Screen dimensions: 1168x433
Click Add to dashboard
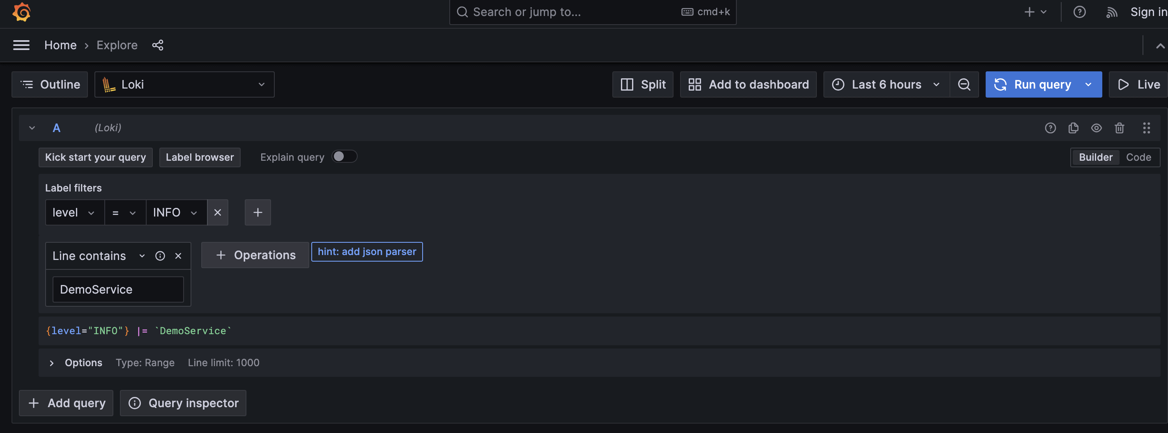pos(748,85)
